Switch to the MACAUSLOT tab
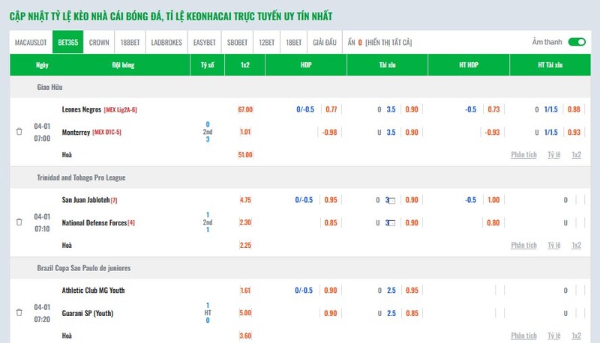600x343 pixels. click(31, 43)
